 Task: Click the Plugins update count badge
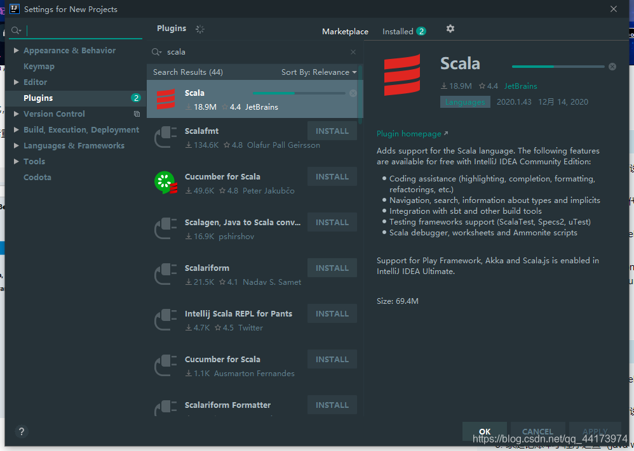pyautogui.click(x=136, y=98)
